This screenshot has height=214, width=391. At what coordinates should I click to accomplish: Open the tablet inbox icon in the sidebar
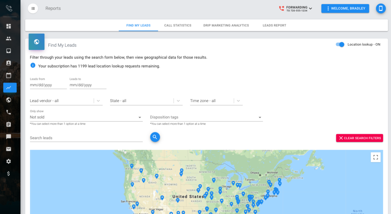[x=9, y=51]
